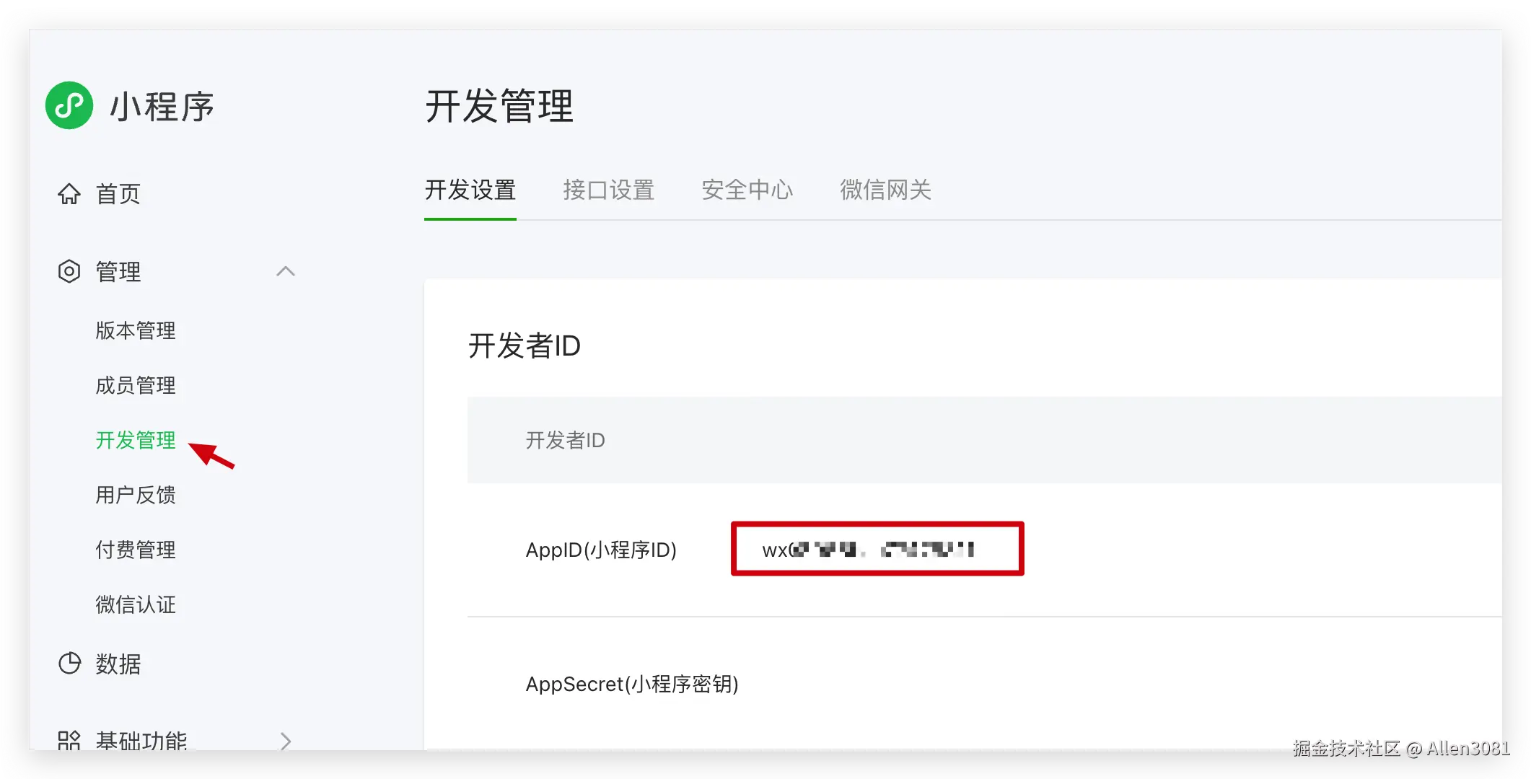Click the grid icon beside 基础功能
Viewport: 1531px width, 779px height.
[x=69, y=740]
